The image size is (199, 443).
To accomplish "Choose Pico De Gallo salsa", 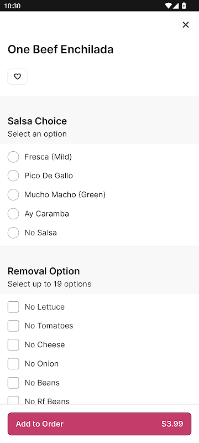I will 13,176.
